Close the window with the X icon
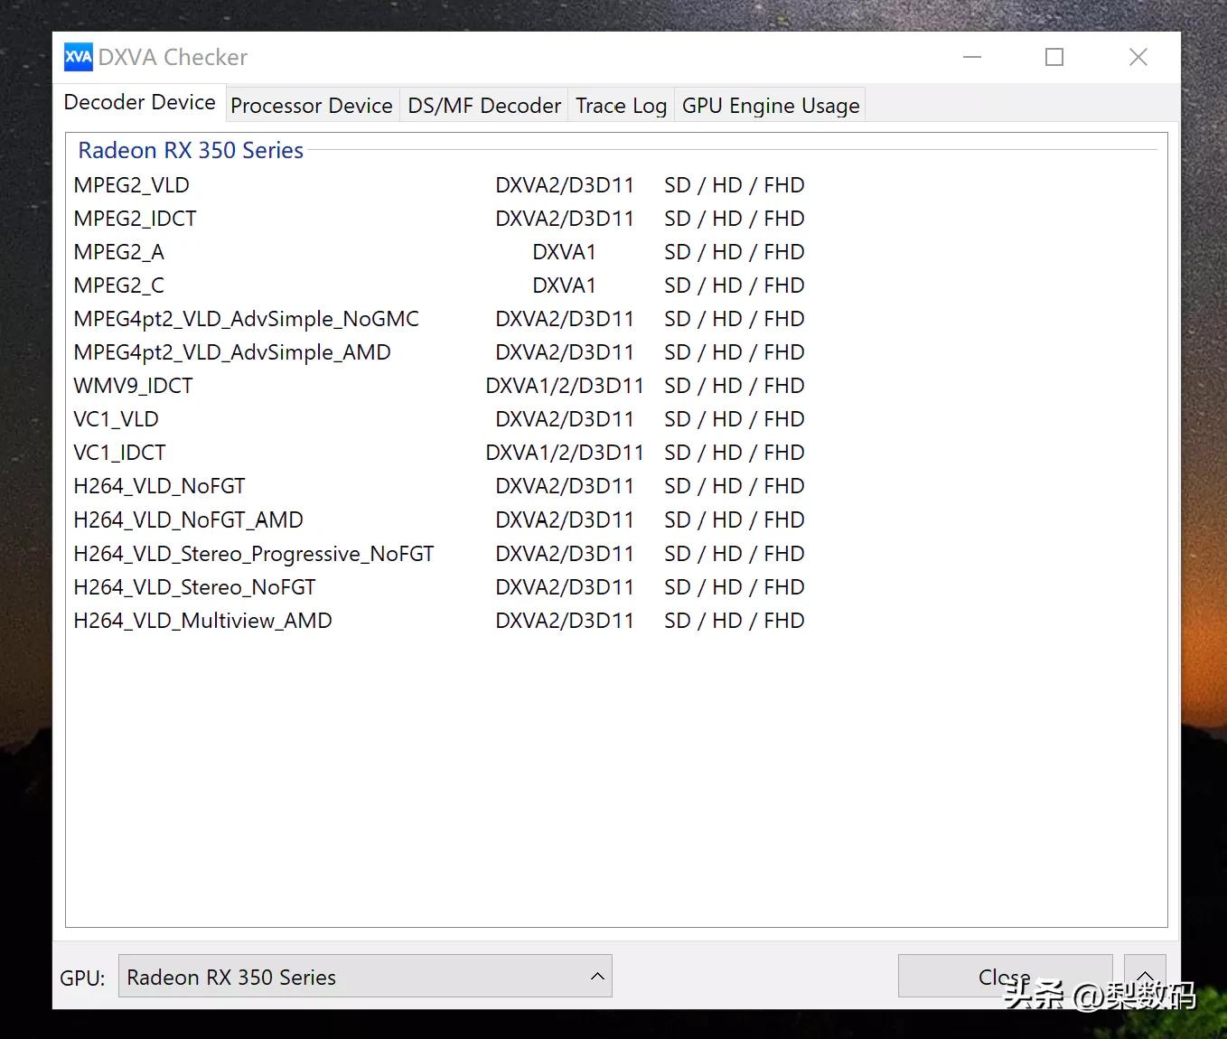Viewport: 1227px width, 1039px height. (x=1138, y=57)
